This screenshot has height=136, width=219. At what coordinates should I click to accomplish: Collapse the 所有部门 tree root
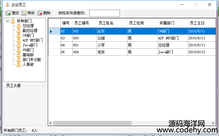(8, 21)
